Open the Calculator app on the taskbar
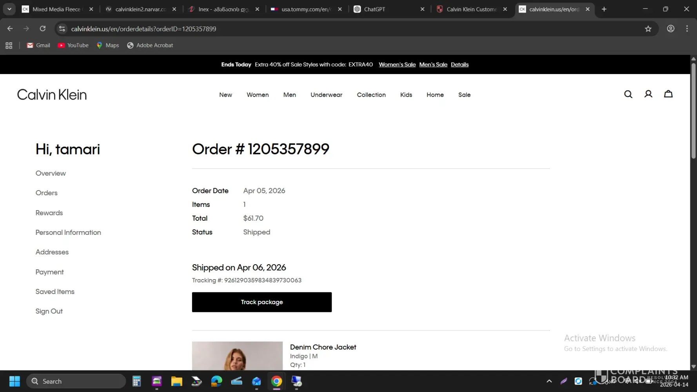Screen dimensions: 697x392 [136, 381]
